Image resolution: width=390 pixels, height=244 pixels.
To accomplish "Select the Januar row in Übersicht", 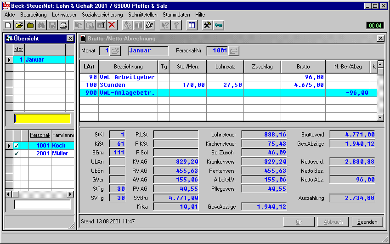I will 44,60.
